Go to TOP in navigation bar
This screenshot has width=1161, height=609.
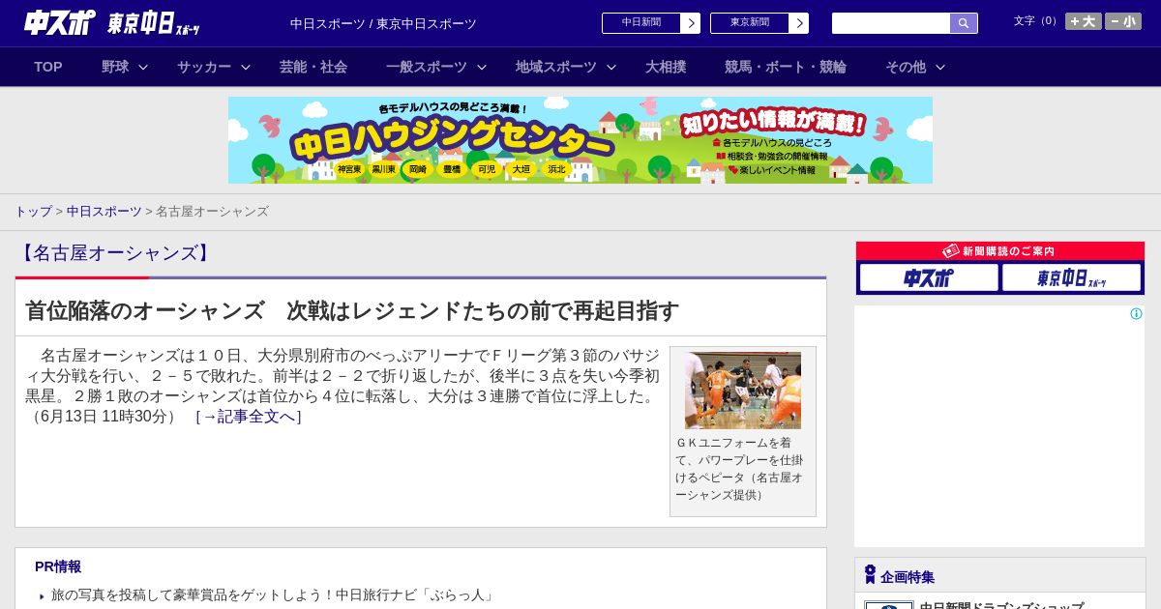point(48,67)
